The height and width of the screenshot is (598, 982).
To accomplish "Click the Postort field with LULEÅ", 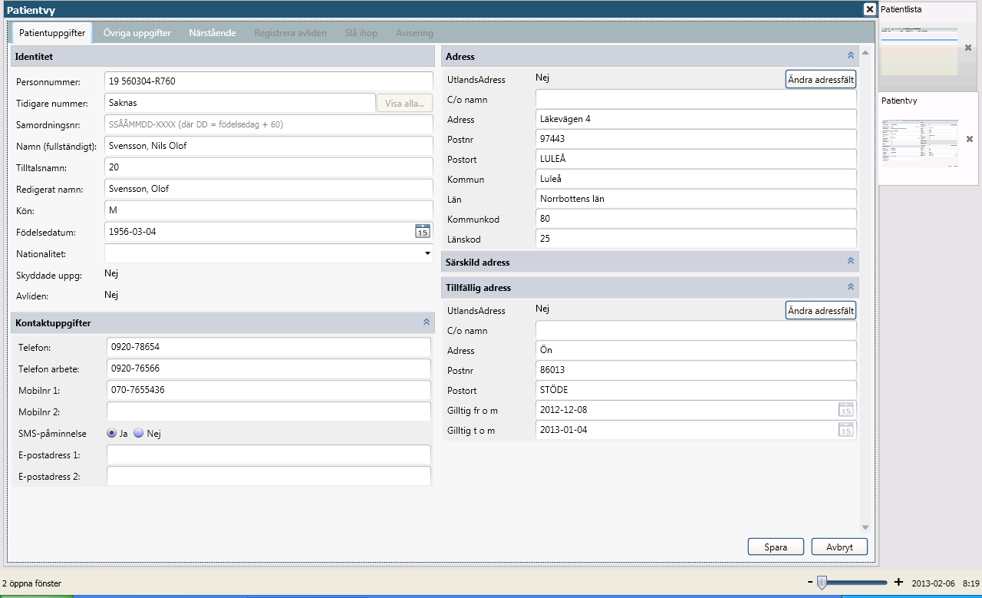I will click(x=696, y=159).
